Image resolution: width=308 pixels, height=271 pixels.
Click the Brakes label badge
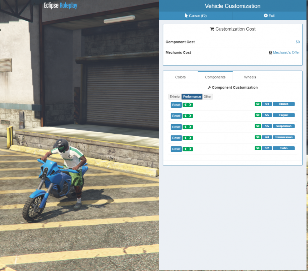(x=283, y=104)
